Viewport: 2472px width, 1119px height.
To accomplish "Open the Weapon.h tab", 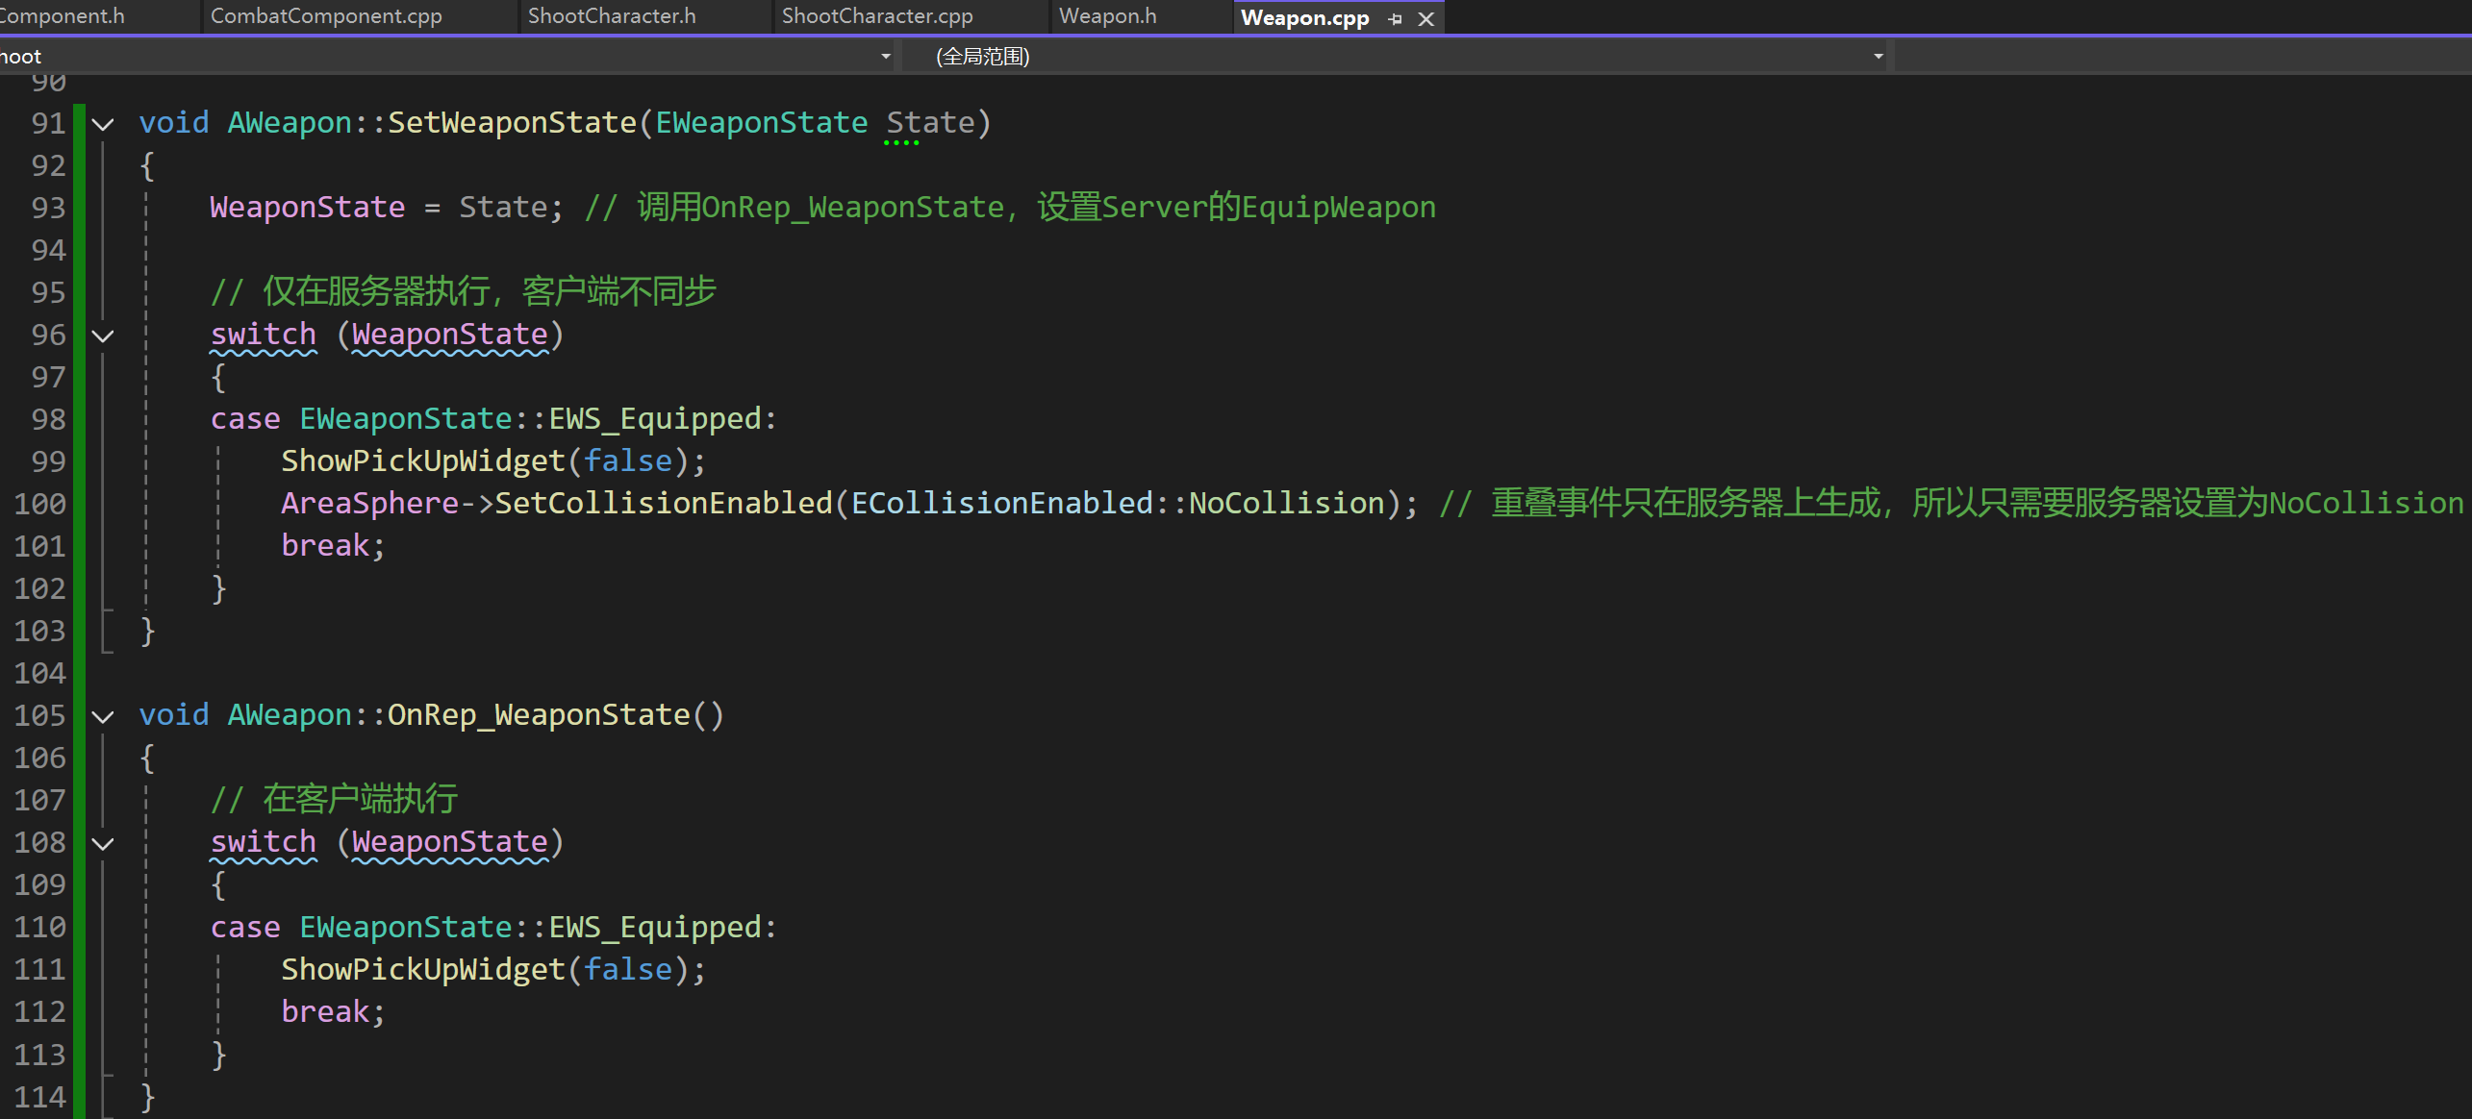I will 1107,16.
